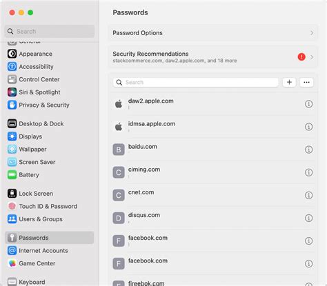Expand Security Recommendations chevron
Image resolution: width=327 pixels, height=286 pixels.
point(312,57)
